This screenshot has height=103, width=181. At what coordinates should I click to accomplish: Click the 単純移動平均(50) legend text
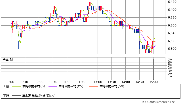pos(112,86)
